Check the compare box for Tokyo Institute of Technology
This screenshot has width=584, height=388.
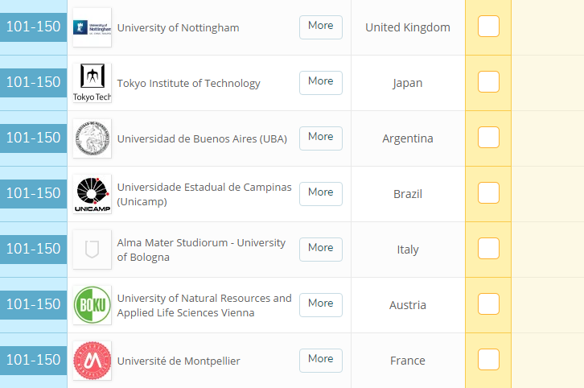coord(488,82)
